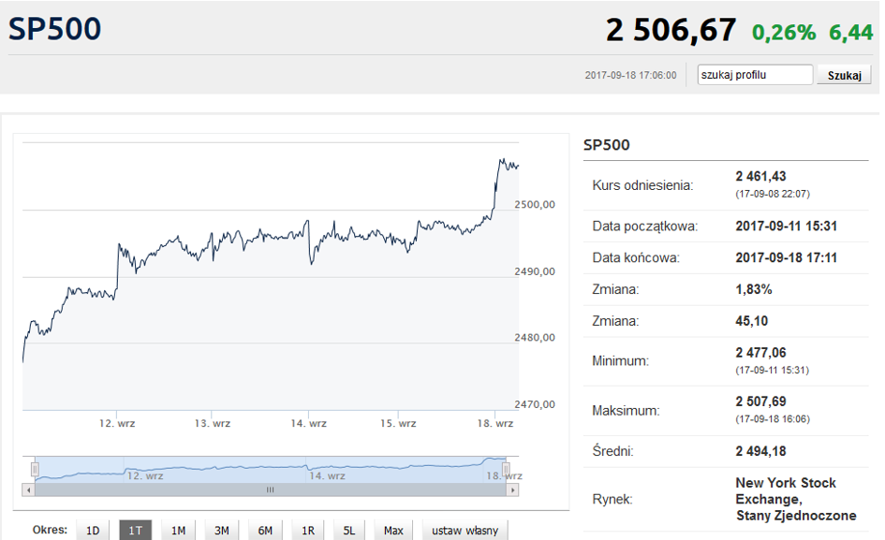The height and width of the screenshot is (540, 885).
Task: Show the 1R yearly period
Action: coord(307,531)
